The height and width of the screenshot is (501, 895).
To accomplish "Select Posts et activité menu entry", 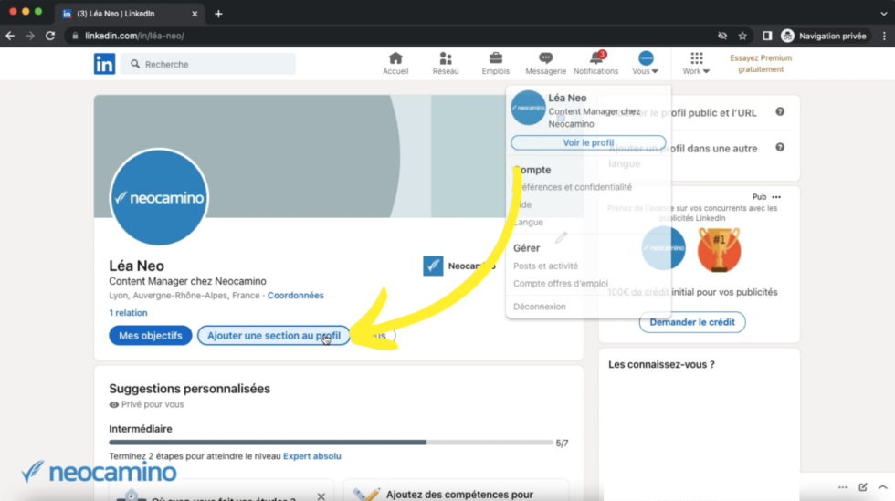I will tap(546, 266).
